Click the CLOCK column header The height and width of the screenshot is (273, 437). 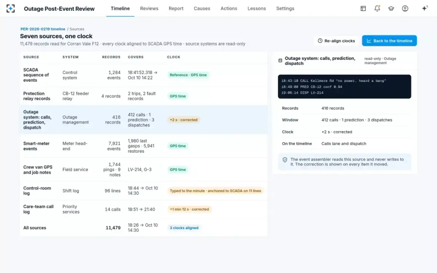(174, 57)
